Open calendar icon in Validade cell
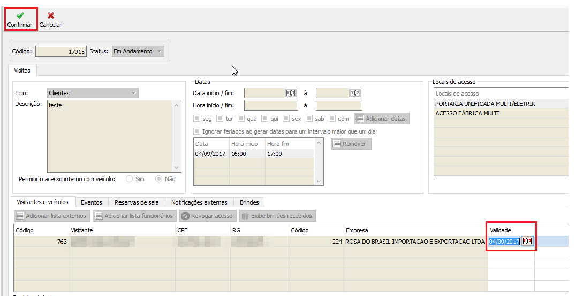 pyautogui.click(x=527, y=242)
